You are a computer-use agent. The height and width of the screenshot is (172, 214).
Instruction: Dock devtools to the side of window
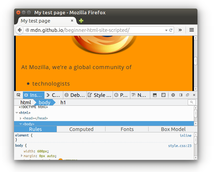[181, 95]
